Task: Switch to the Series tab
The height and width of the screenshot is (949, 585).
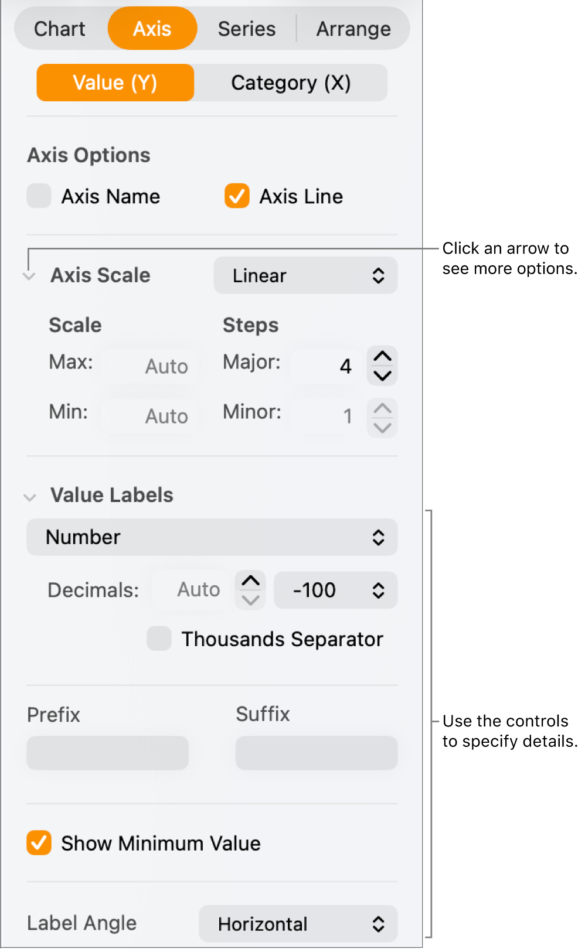Action: (x=246, y=28)
